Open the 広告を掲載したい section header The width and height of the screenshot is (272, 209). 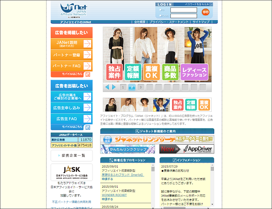pyautogui.click(x=72, y=33)
